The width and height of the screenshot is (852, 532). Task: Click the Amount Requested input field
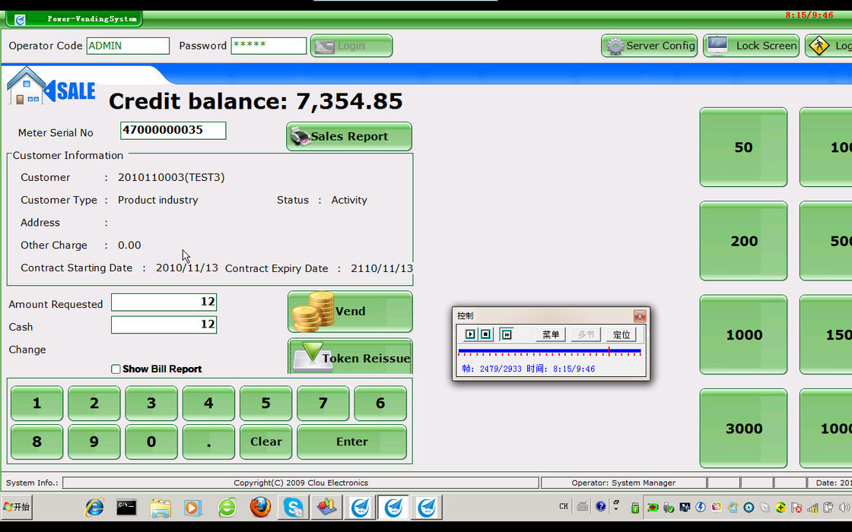click(164, 302)
